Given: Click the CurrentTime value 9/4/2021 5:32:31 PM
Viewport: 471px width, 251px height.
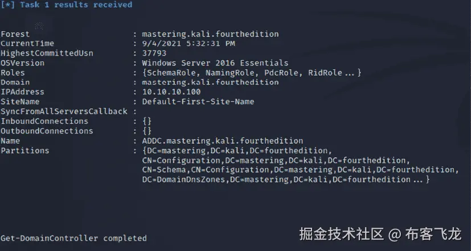Looking at the screenshot, I should point(189,44).
